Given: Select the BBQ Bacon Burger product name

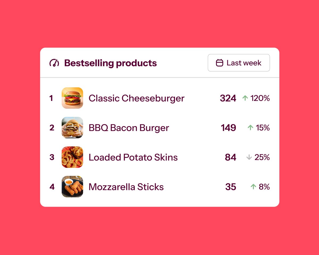Looking at the screenshot, I should pos(129,128).
